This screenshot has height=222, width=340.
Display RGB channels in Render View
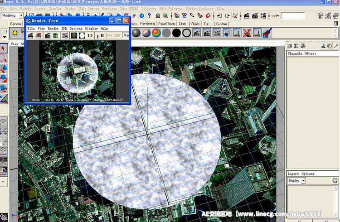(74, 35)
